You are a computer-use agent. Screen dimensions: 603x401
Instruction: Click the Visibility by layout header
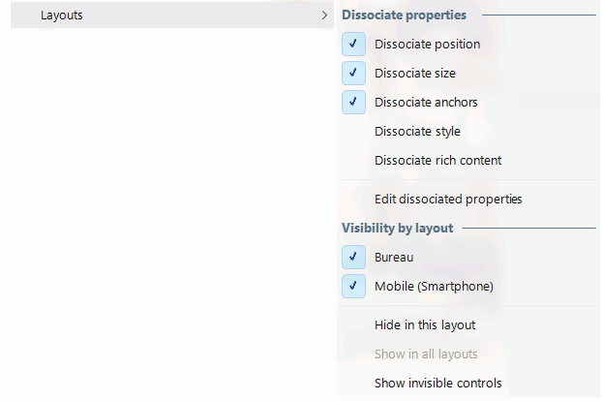pos(397,229)
